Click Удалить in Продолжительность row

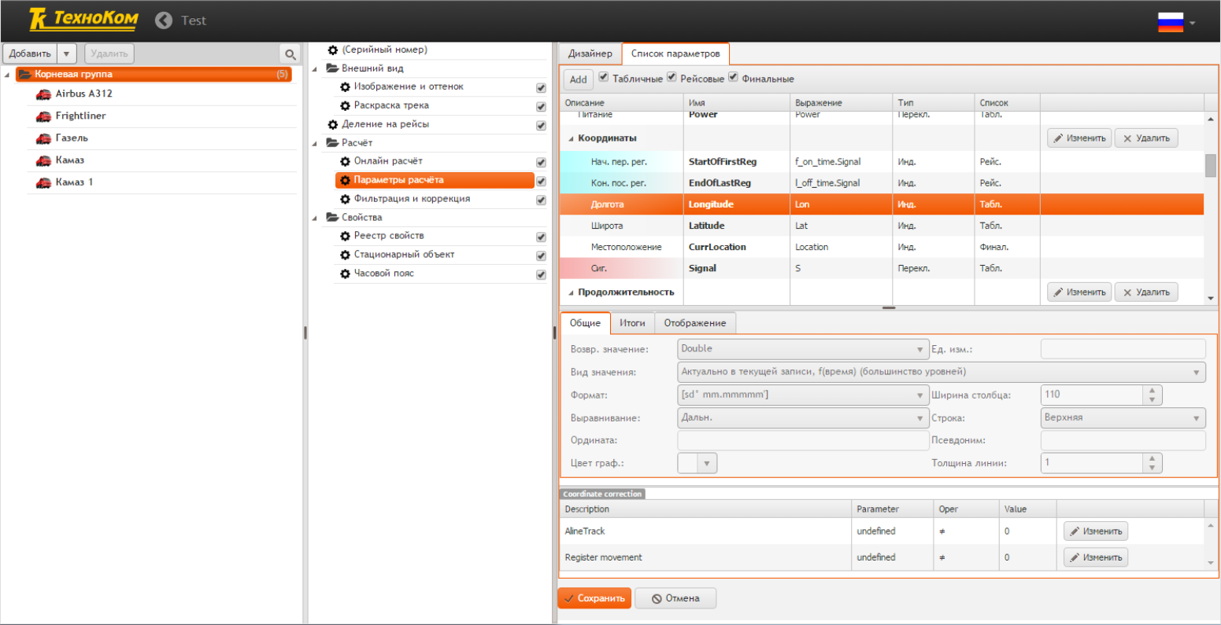point(1146,292)
